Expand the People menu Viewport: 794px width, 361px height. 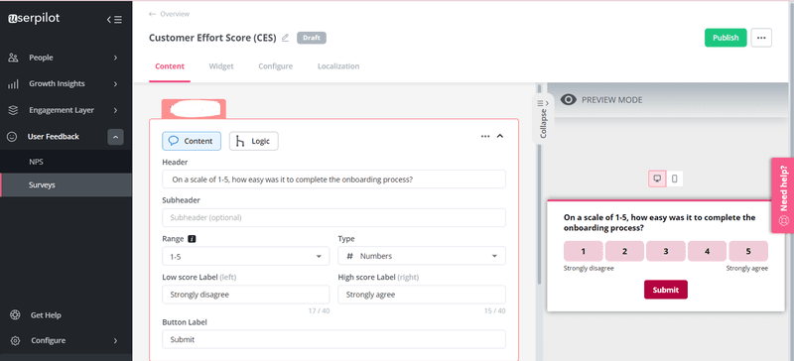pos(115,58)
